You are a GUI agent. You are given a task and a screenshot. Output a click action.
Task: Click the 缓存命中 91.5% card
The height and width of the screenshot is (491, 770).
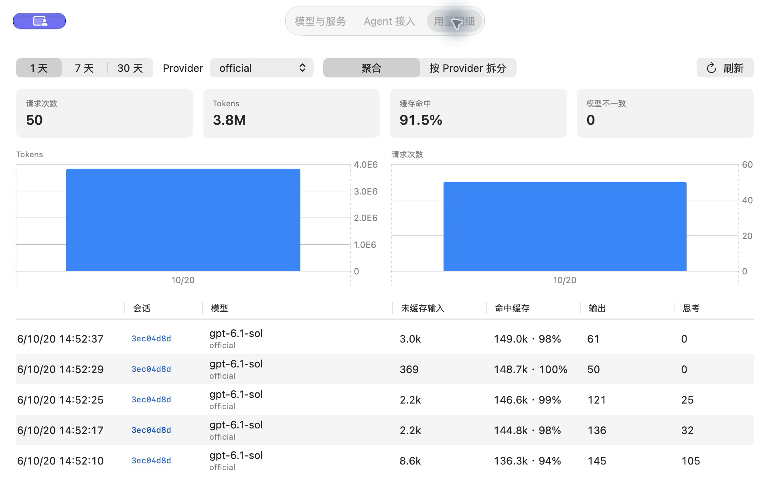(x=478, y=113)
